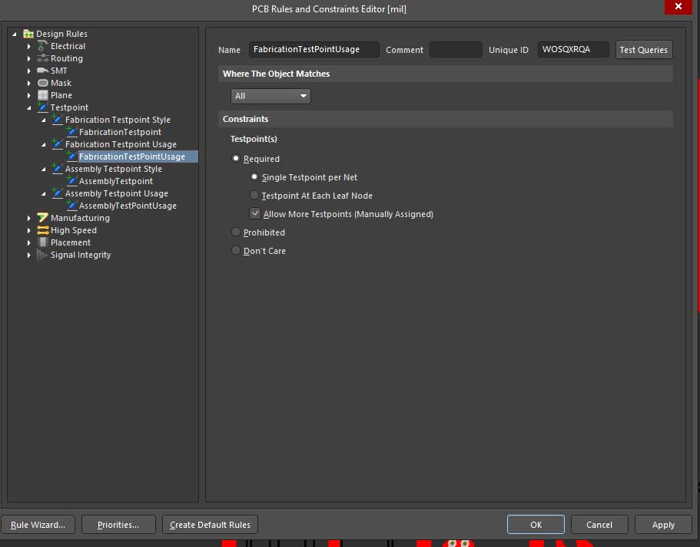Click the rule Name input field

tap(314, 50)
